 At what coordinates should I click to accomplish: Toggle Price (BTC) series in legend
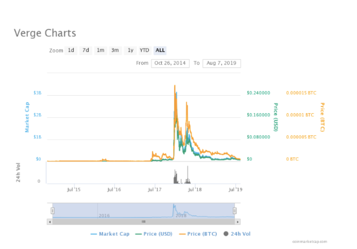click(198, 234)
